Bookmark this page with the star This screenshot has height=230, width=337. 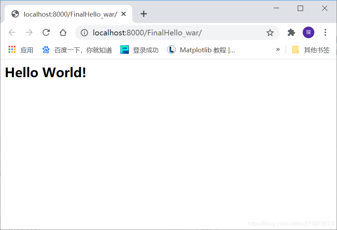coord(270,33)
